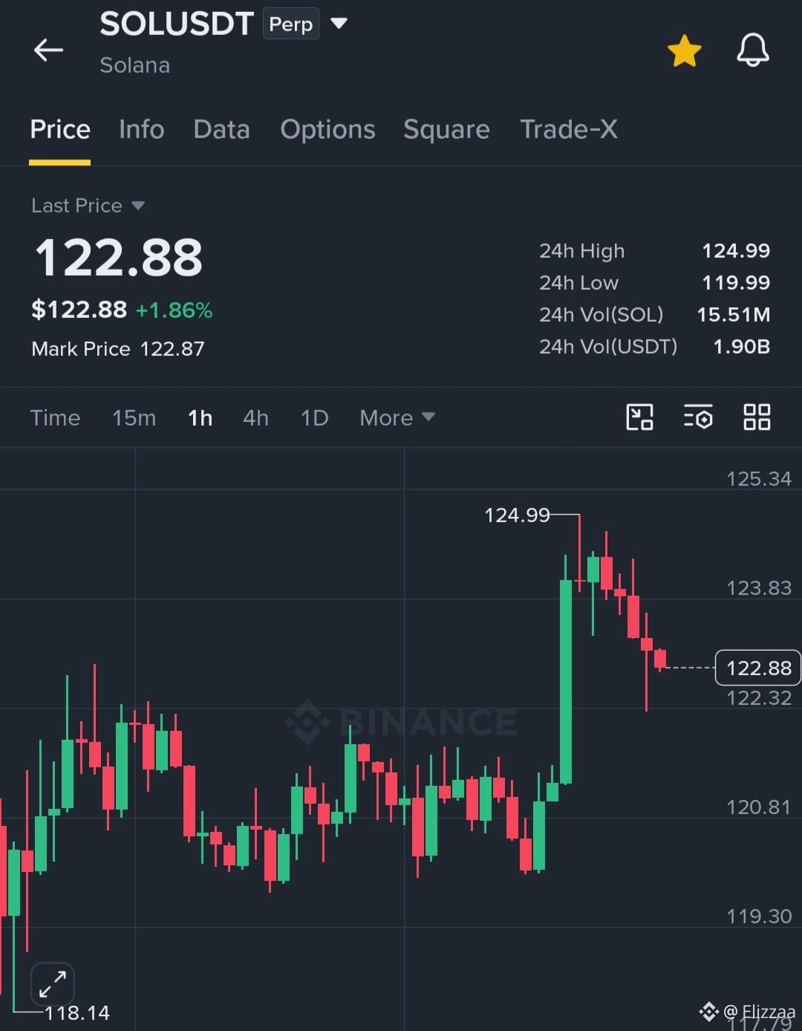
Task: Expand chart to fullscreen
Action: [53, 984]
